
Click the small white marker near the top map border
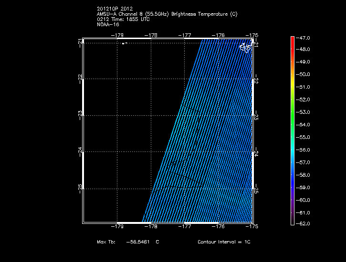point(124,43)
